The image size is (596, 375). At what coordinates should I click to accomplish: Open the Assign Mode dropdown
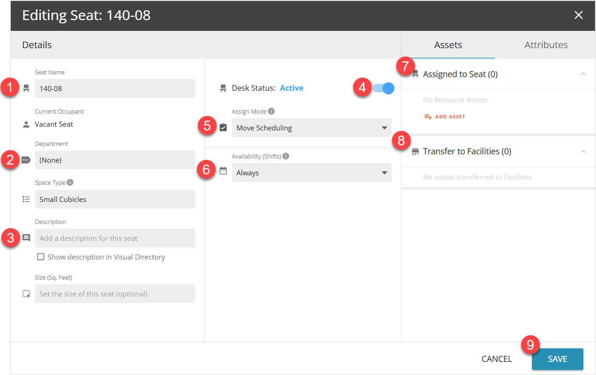(x=311, y=128)
